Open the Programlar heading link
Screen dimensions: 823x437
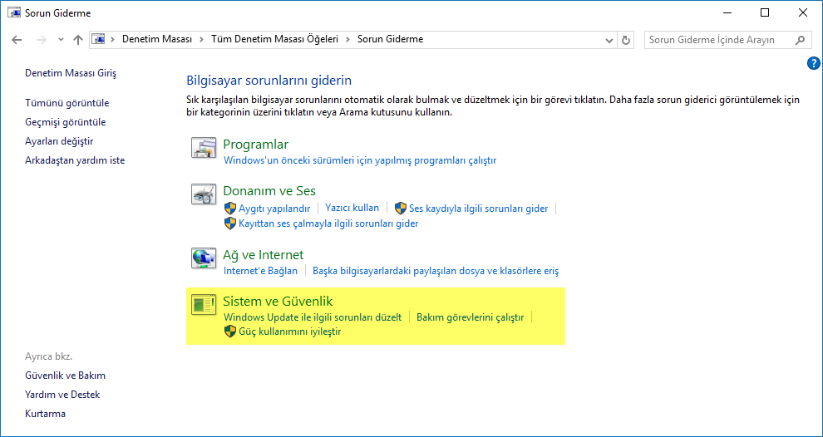[255, 145]
